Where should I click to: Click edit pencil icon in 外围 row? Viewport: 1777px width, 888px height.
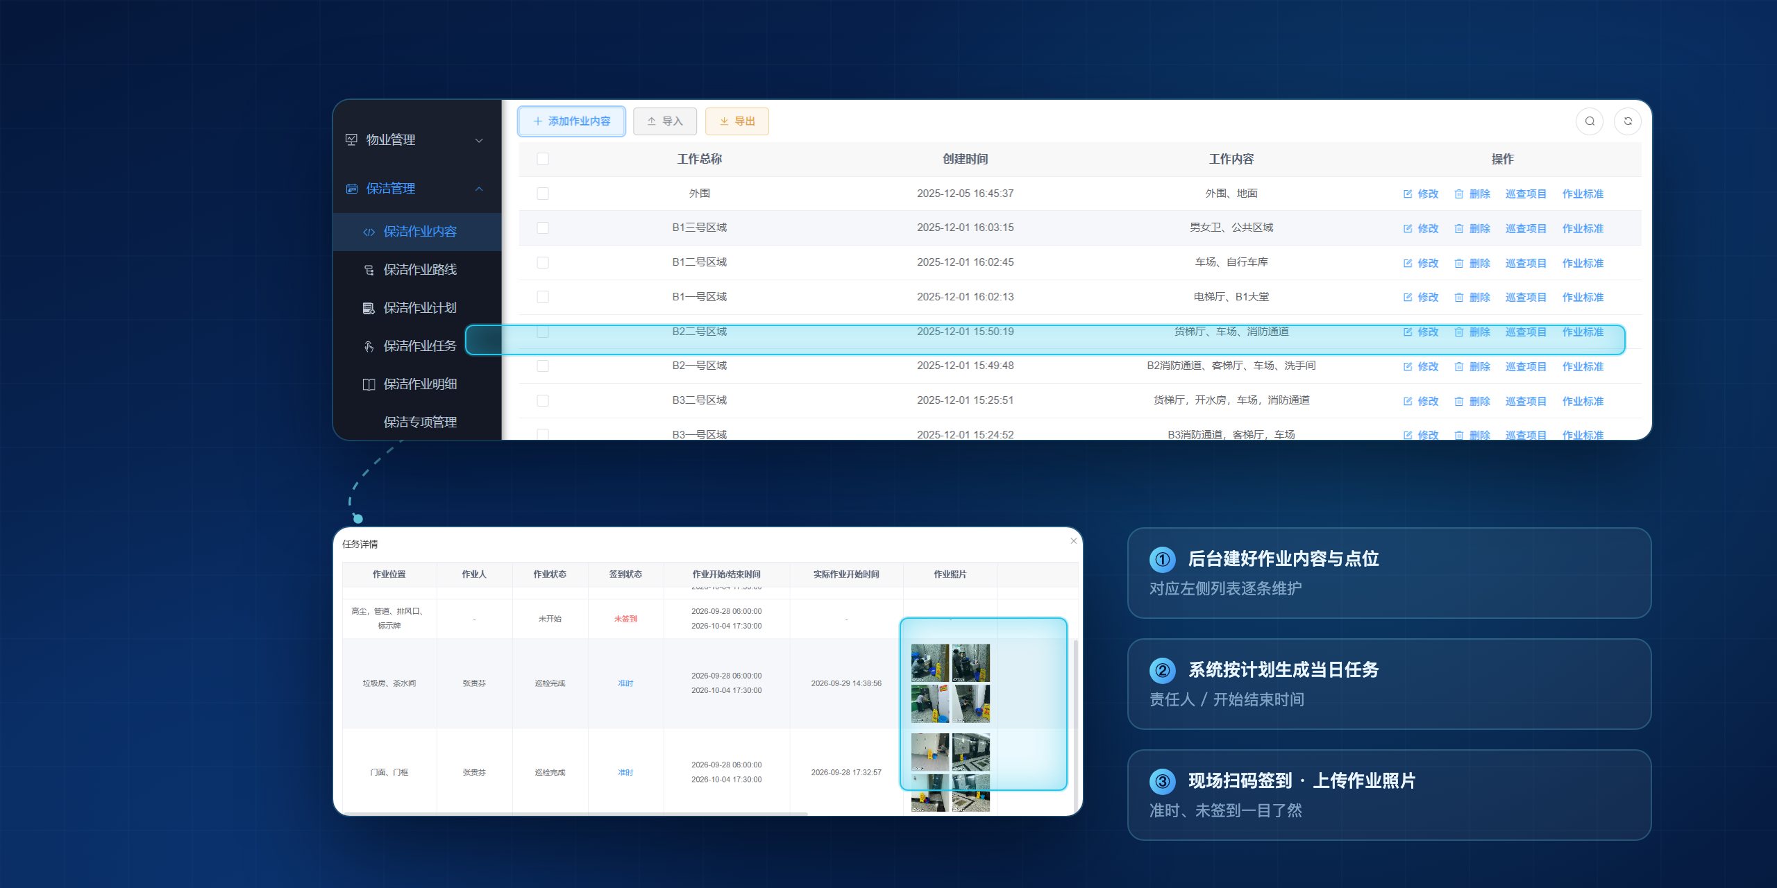(1408, 194)
